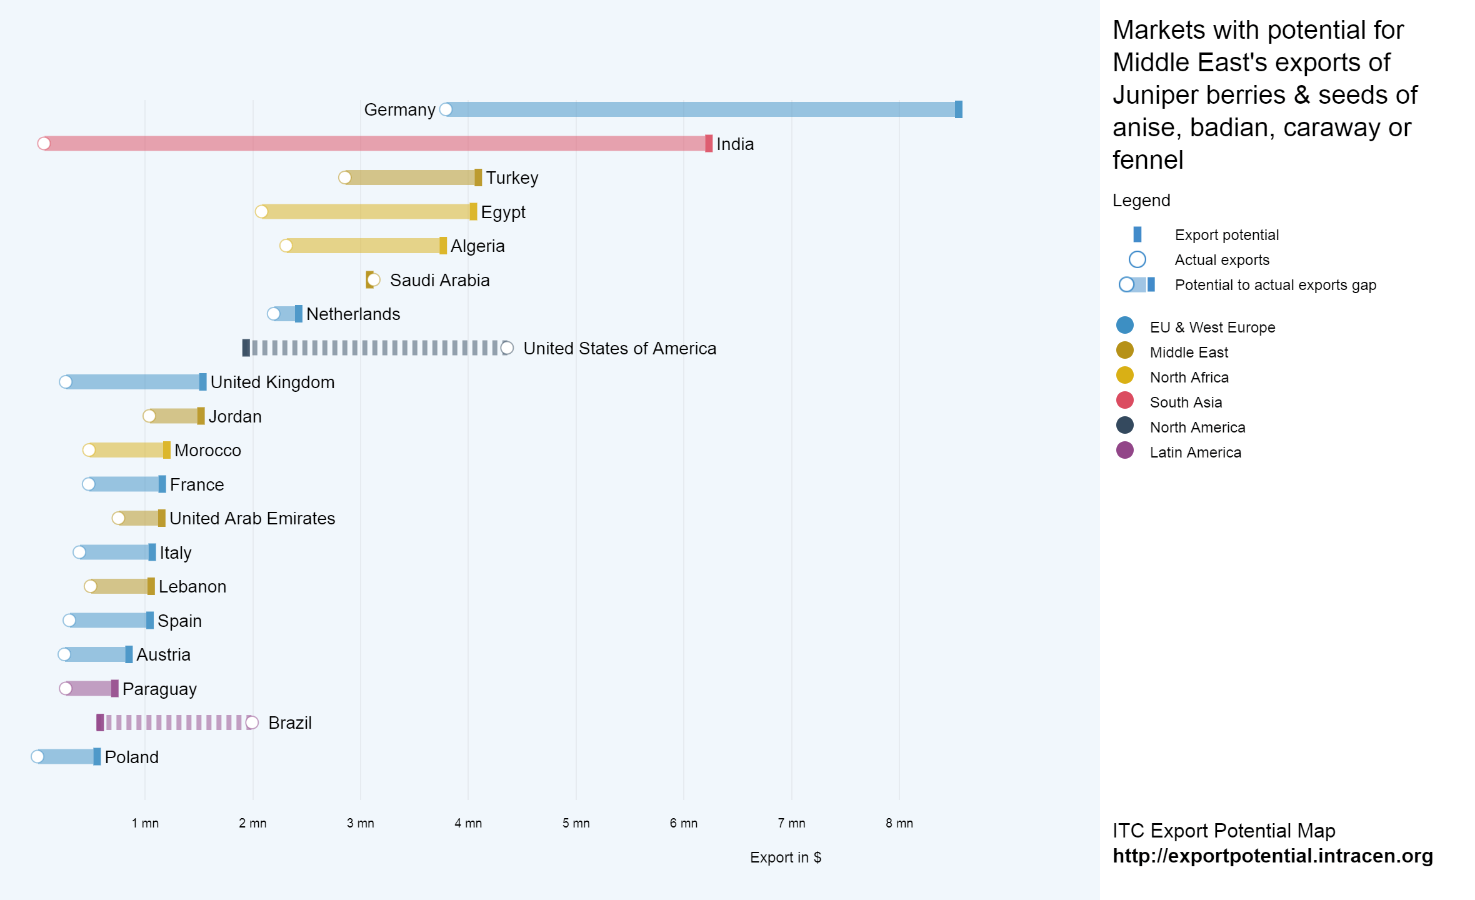
Task: Click the United Kingdom bar label
Action: (272, 382)
